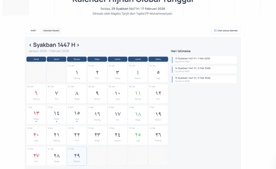Select 1 Syakban cell dated 20 Jan
The height and width of the screenshot is (169, 276).
[x=77, y=73]
